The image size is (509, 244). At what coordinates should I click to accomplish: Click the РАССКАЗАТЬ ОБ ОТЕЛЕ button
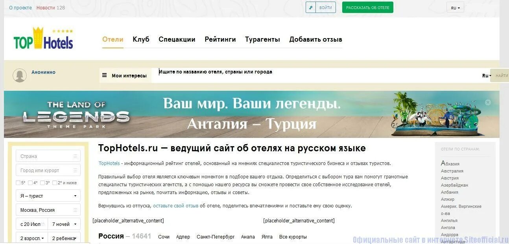[x=368, y=7]
